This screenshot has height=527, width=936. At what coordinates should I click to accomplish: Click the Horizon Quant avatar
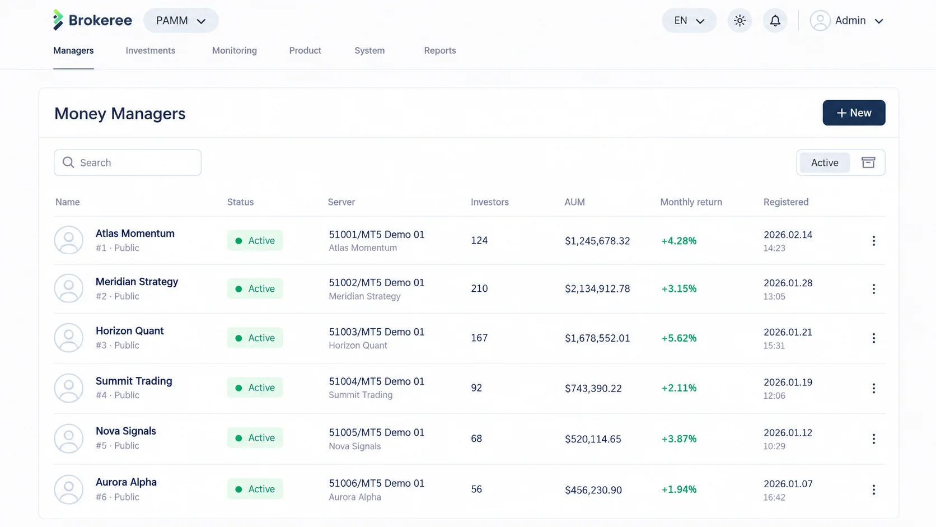click(x=68, y=338)
